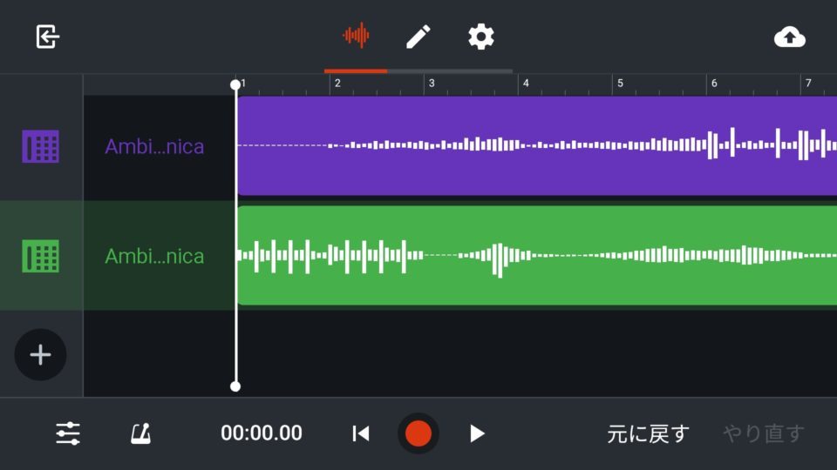This screenshot has width=837, height=470.
Task: Add a new track with plus button
Action: (x=41, y=354)
